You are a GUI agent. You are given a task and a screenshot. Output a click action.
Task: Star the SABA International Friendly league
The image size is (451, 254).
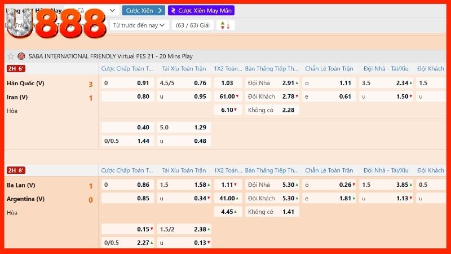pos(11,56)
